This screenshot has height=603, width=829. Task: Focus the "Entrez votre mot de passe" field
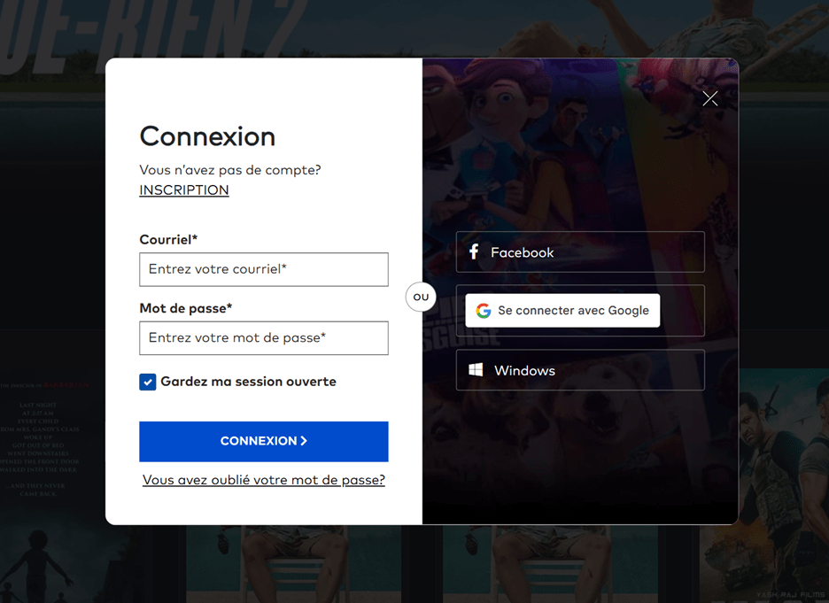point(264,338)
